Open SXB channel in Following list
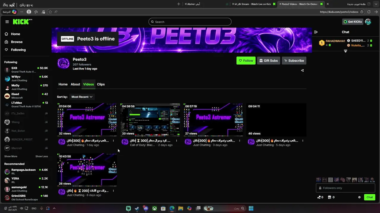 click(x=26, y=70)
